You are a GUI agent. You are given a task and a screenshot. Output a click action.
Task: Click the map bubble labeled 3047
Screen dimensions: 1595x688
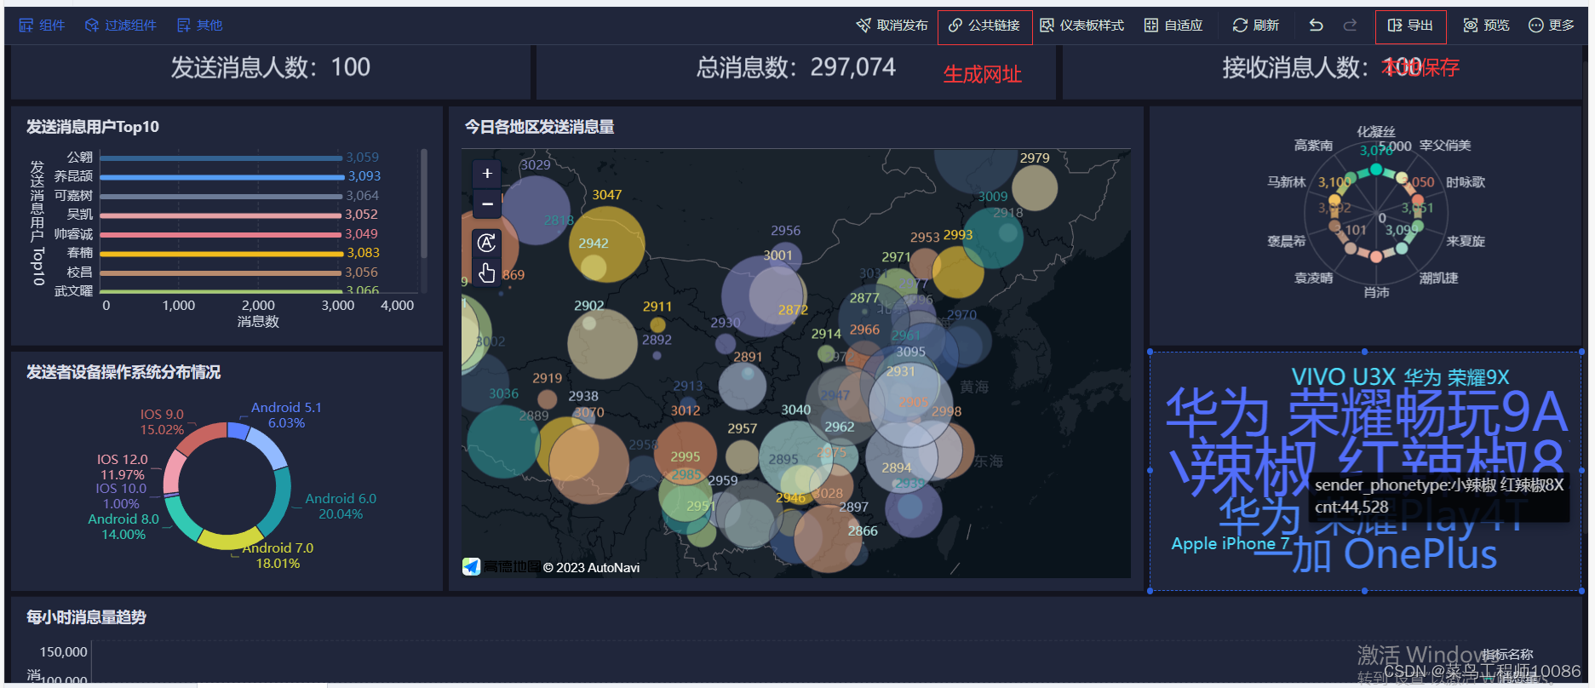pos(606,243)
